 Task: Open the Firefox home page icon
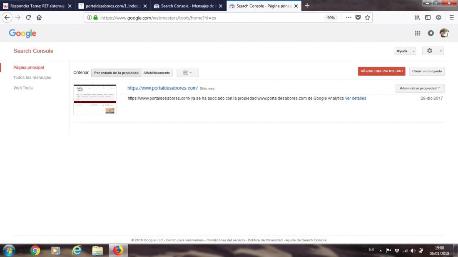click(39, 17)
